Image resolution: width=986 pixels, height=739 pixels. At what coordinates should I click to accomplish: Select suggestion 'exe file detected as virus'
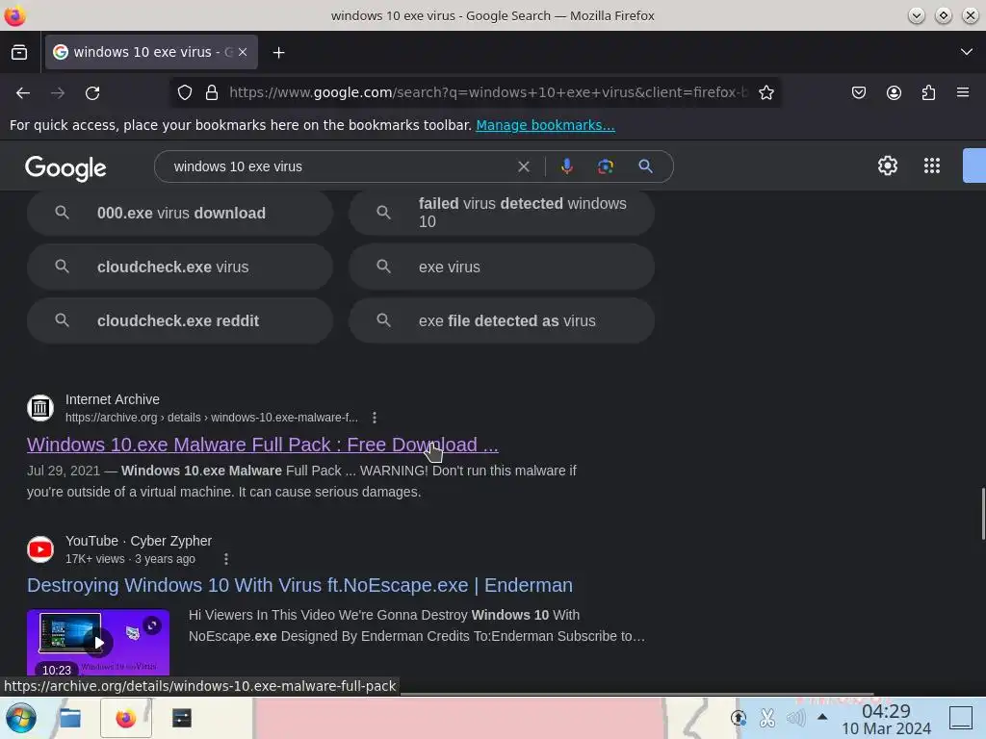[x=502, y=321]
